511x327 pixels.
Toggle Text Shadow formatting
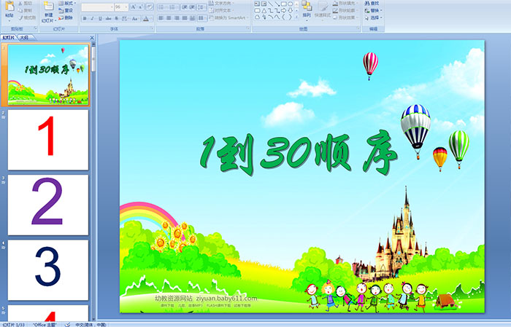click(116, 18)
